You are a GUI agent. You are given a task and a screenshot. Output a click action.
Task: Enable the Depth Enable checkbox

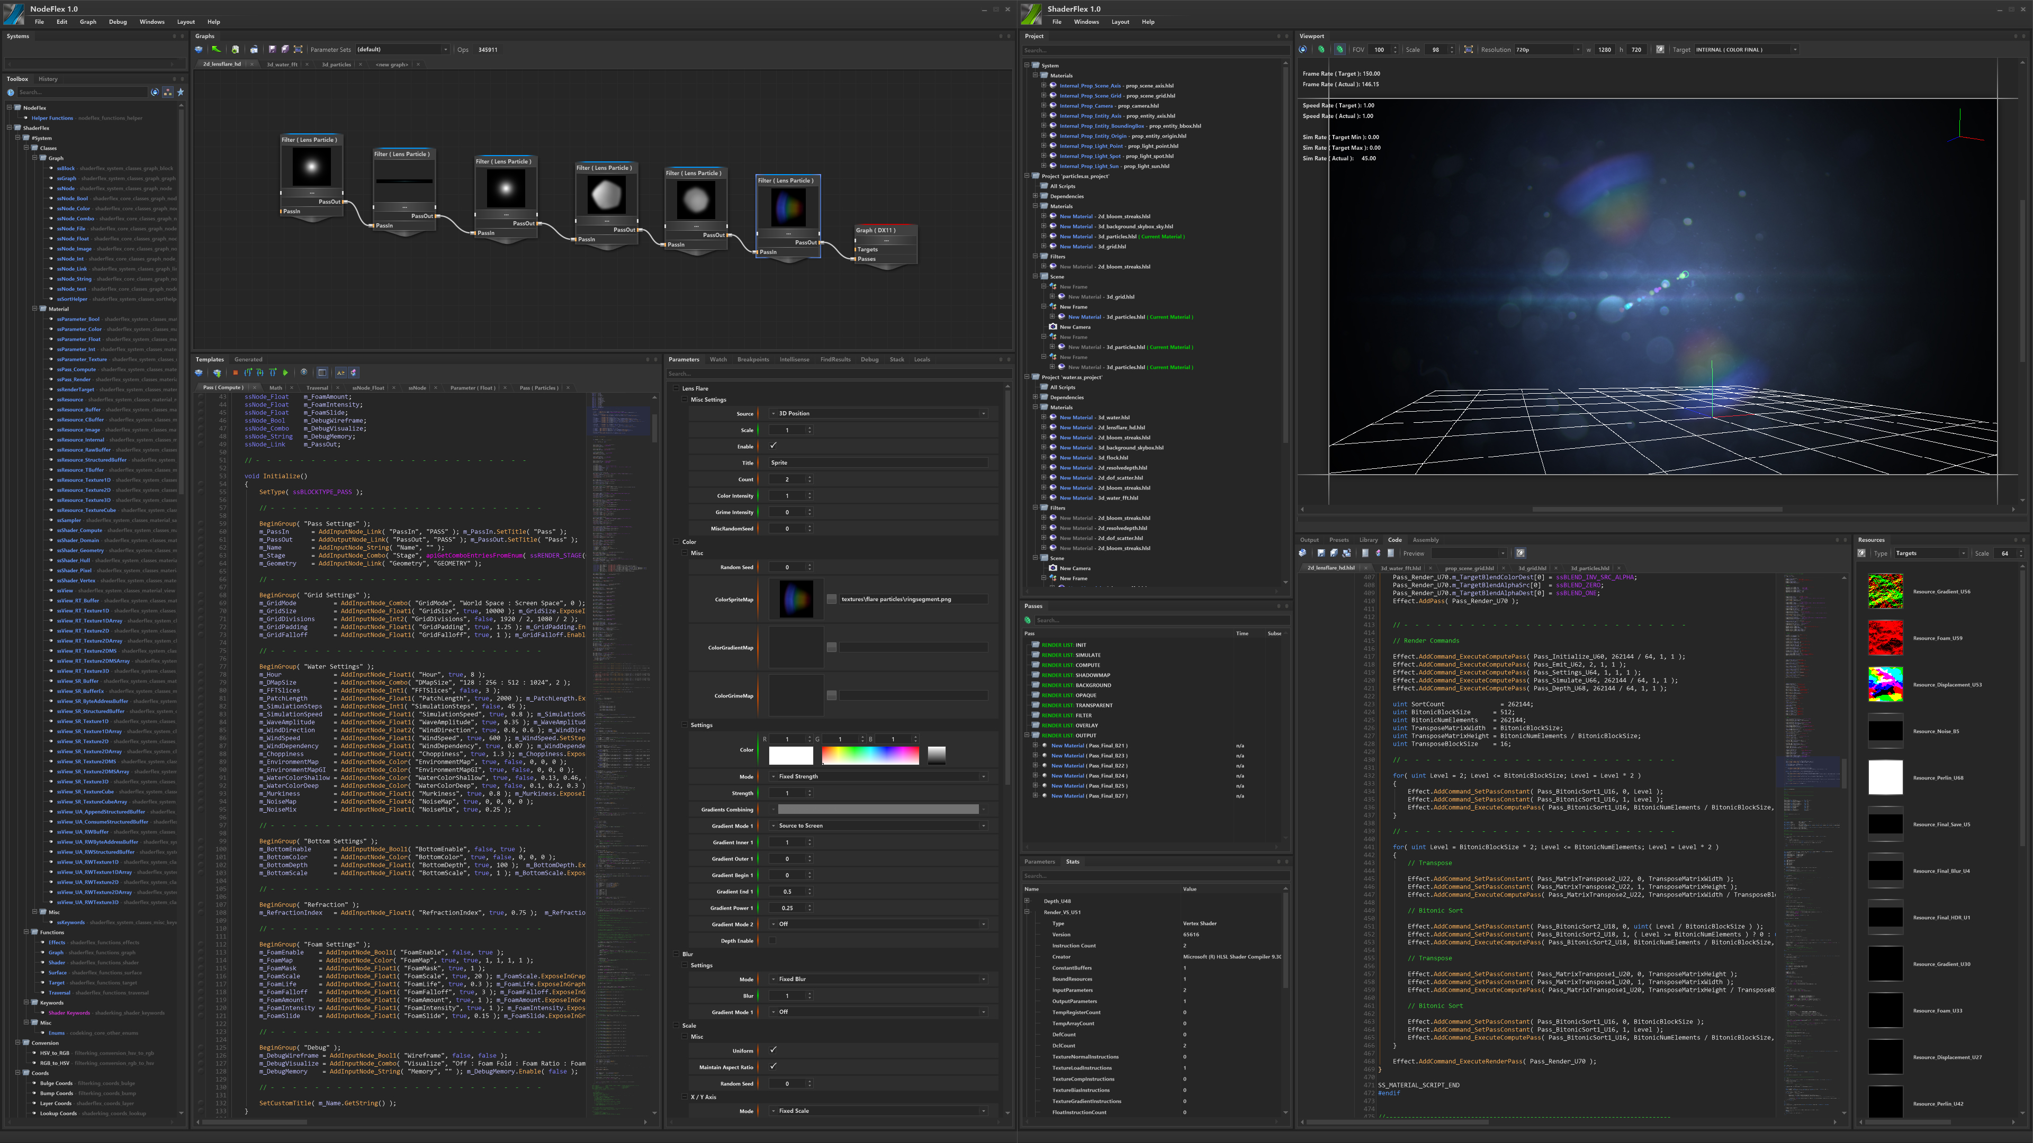click(773, 940)
